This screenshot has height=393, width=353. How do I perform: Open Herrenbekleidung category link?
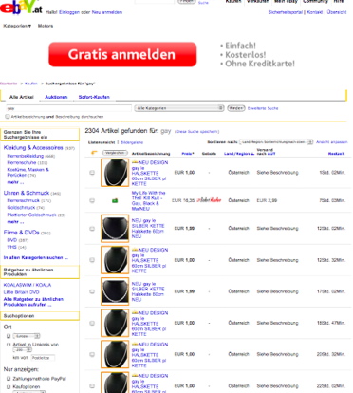26,156
